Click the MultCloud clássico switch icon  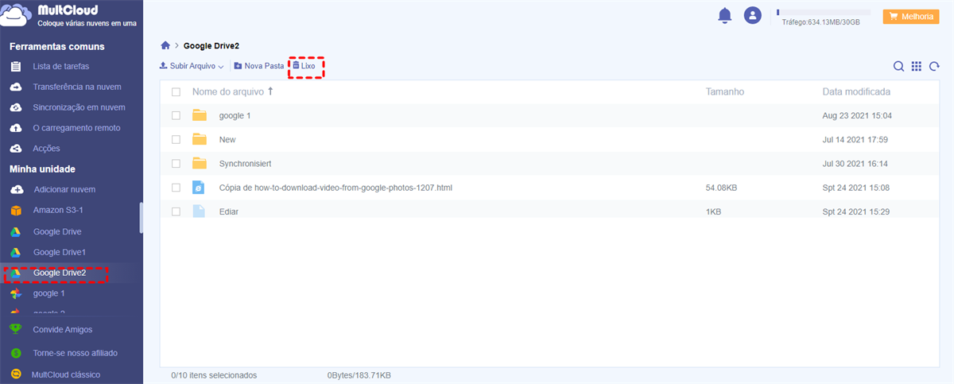(15, 374)
